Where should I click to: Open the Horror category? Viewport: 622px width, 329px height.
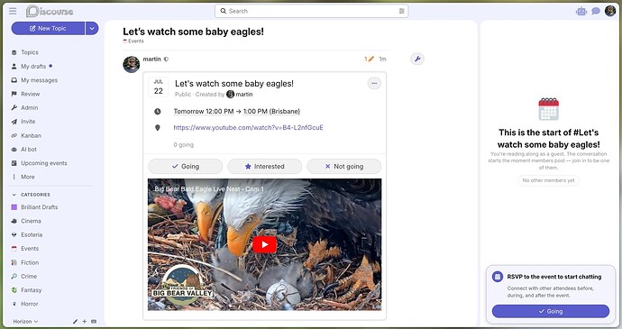[30, 304]
